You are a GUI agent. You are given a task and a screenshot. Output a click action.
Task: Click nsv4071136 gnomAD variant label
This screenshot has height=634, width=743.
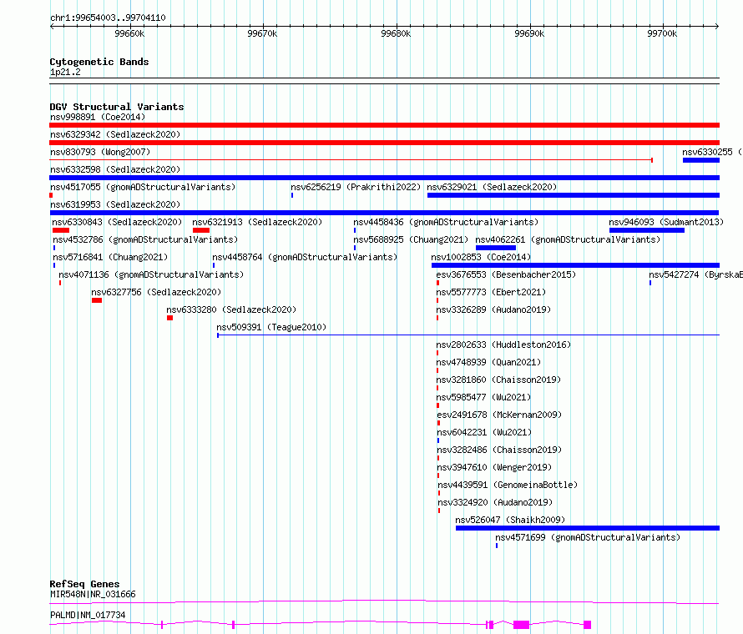(151, 274)
